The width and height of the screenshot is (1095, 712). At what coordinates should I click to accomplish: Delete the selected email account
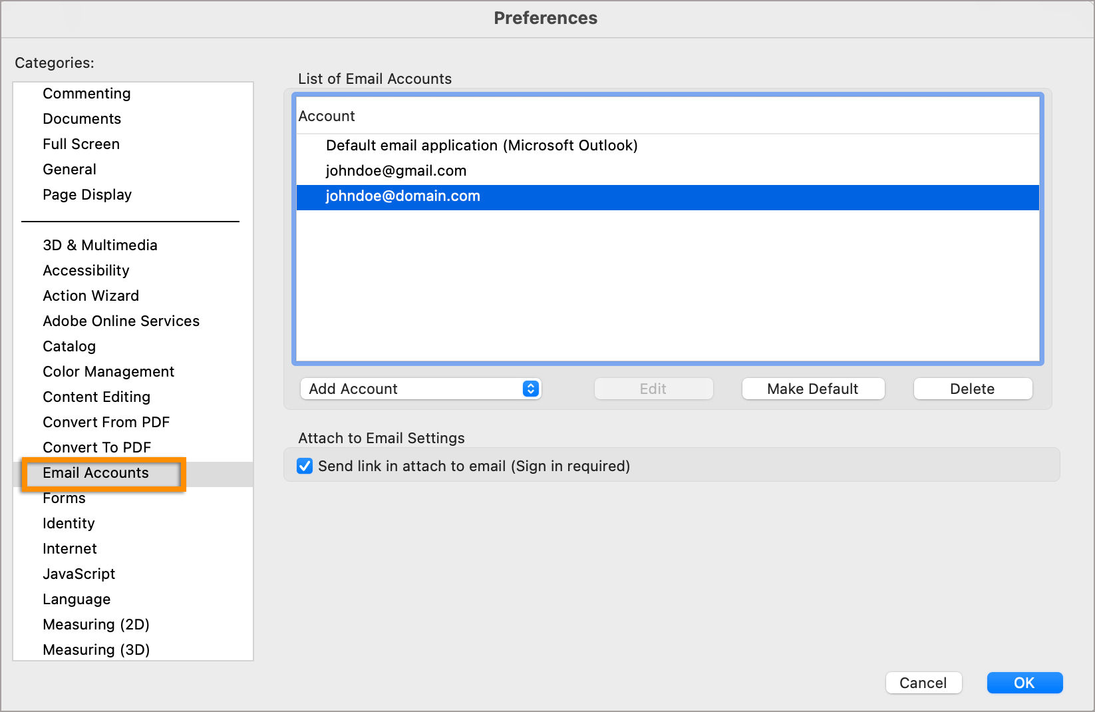click(973, 389)
